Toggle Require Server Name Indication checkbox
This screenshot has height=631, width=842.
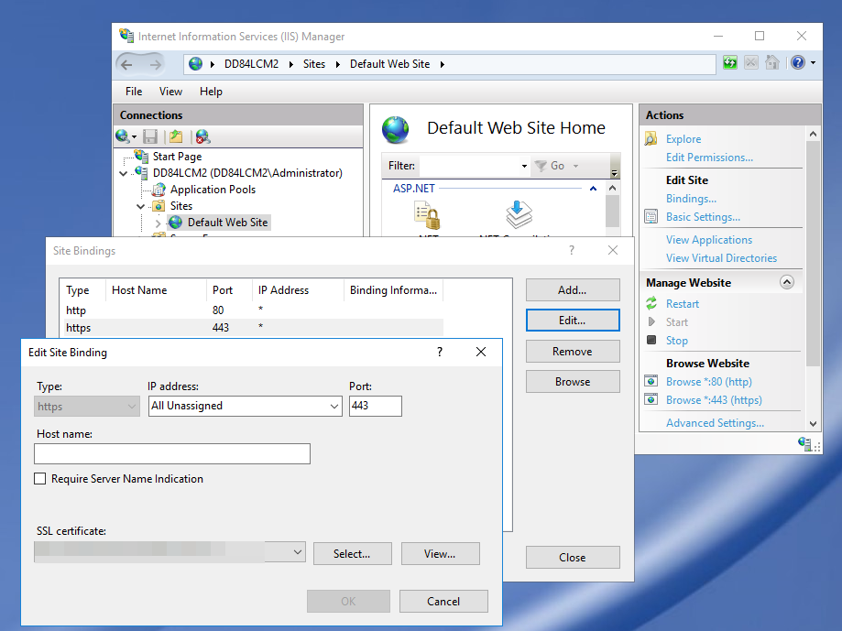39,479
